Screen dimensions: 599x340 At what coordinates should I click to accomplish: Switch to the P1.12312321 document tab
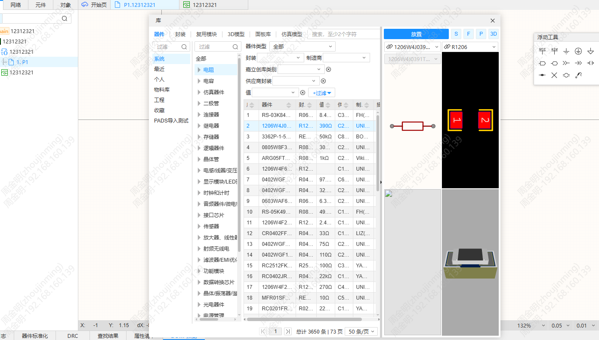tap(145, 5)
